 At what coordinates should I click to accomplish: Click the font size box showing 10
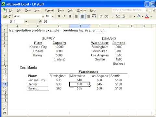[48, 16]
